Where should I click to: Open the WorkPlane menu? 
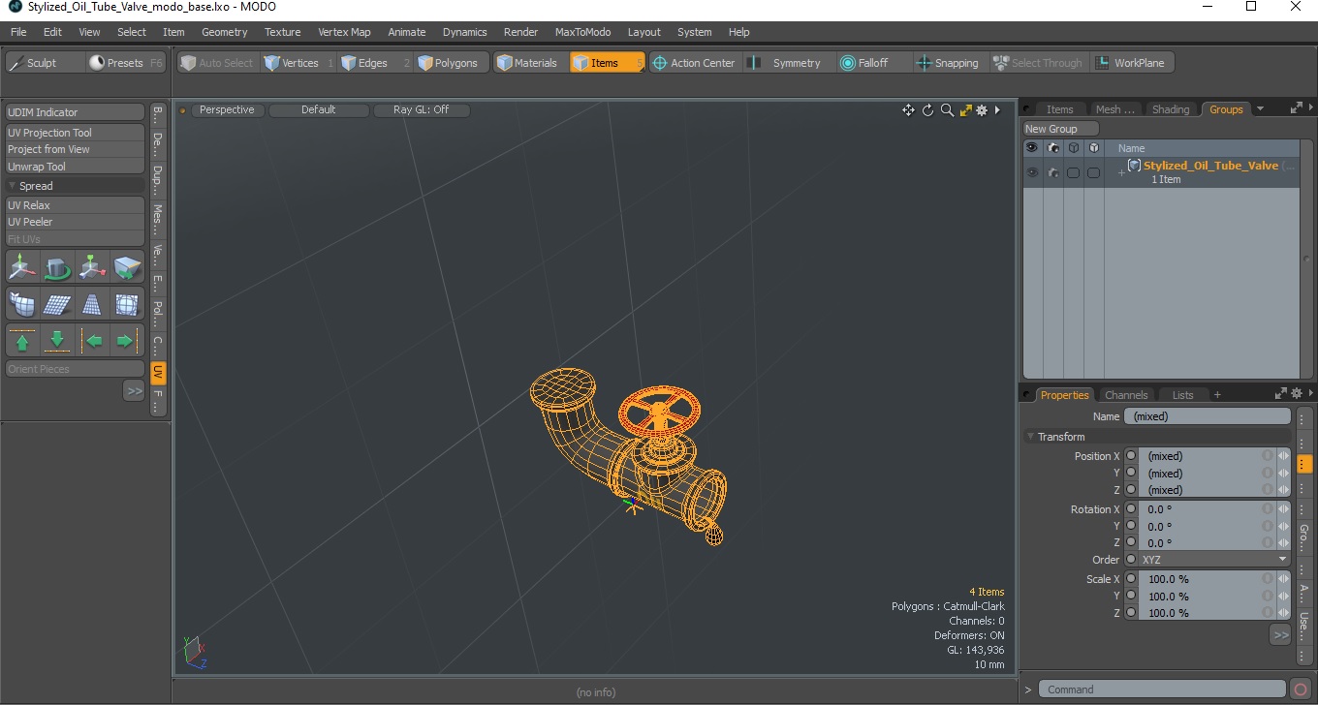1133,63
